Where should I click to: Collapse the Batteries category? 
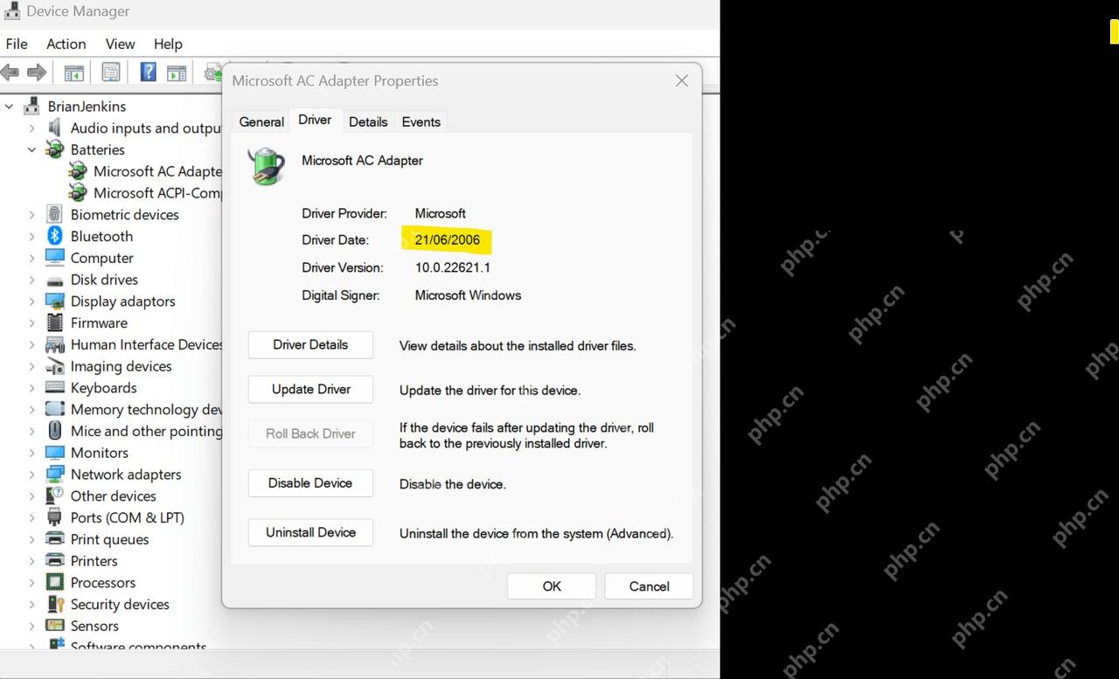[x=32, y=149]
